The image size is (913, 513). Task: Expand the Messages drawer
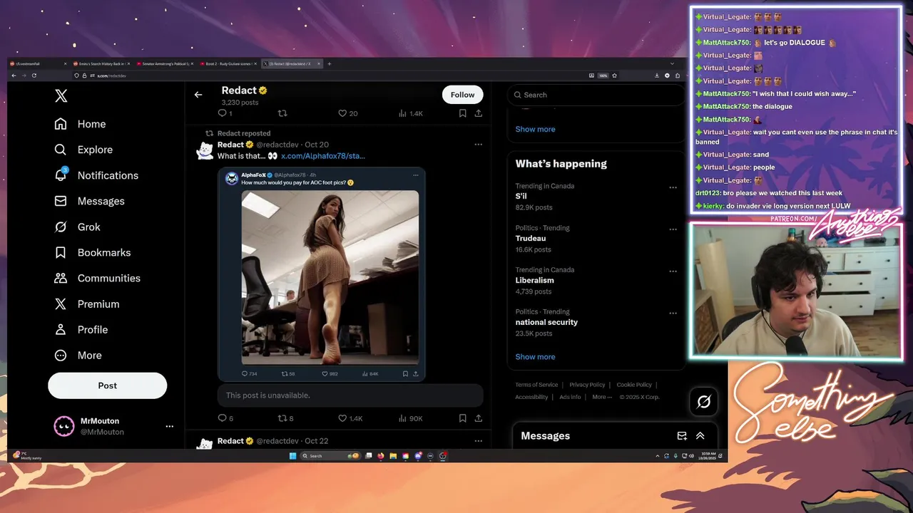pos(700,436)
